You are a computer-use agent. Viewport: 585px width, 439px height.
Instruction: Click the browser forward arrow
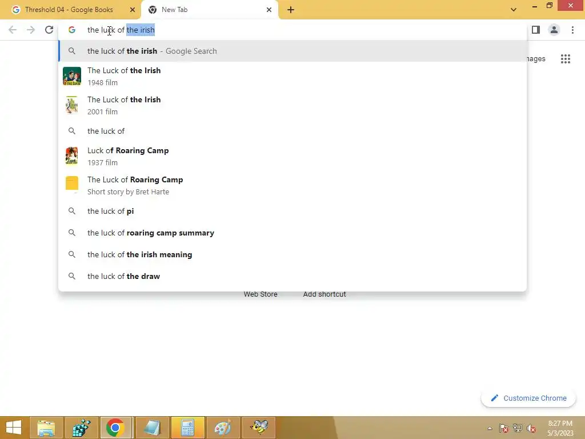tap(31, 30)
